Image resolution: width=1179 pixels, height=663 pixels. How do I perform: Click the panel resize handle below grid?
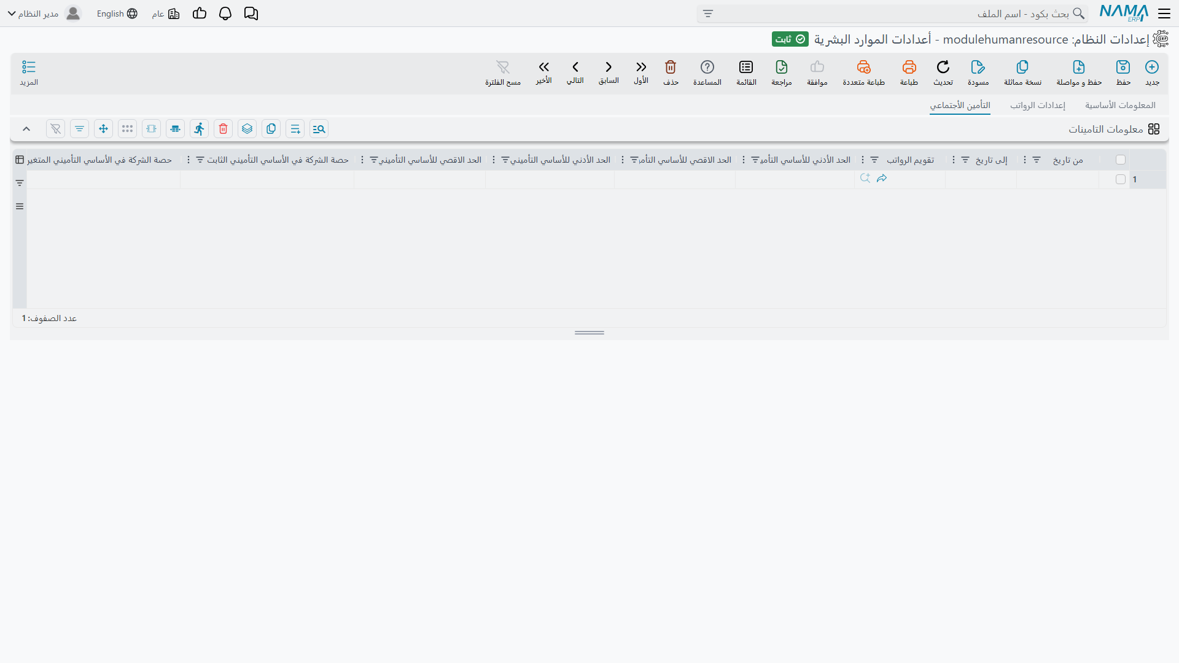(x=589, y=333)
